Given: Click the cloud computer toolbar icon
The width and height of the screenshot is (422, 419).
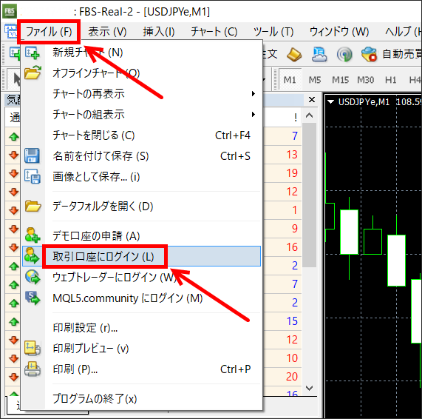Looking at the screenshot, I should [x=319, y=54].
